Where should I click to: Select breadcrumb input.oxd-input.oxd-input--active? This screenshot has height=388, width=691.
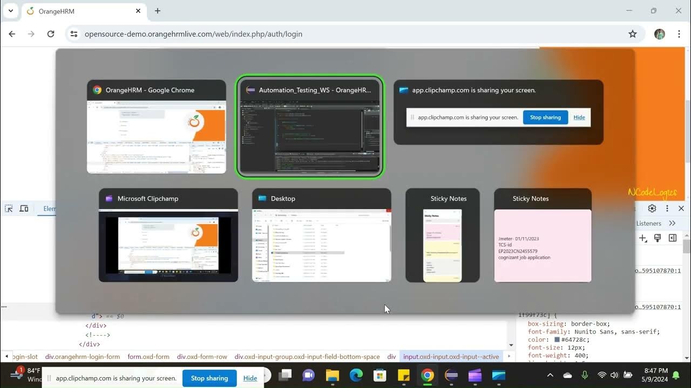point(451,357)
